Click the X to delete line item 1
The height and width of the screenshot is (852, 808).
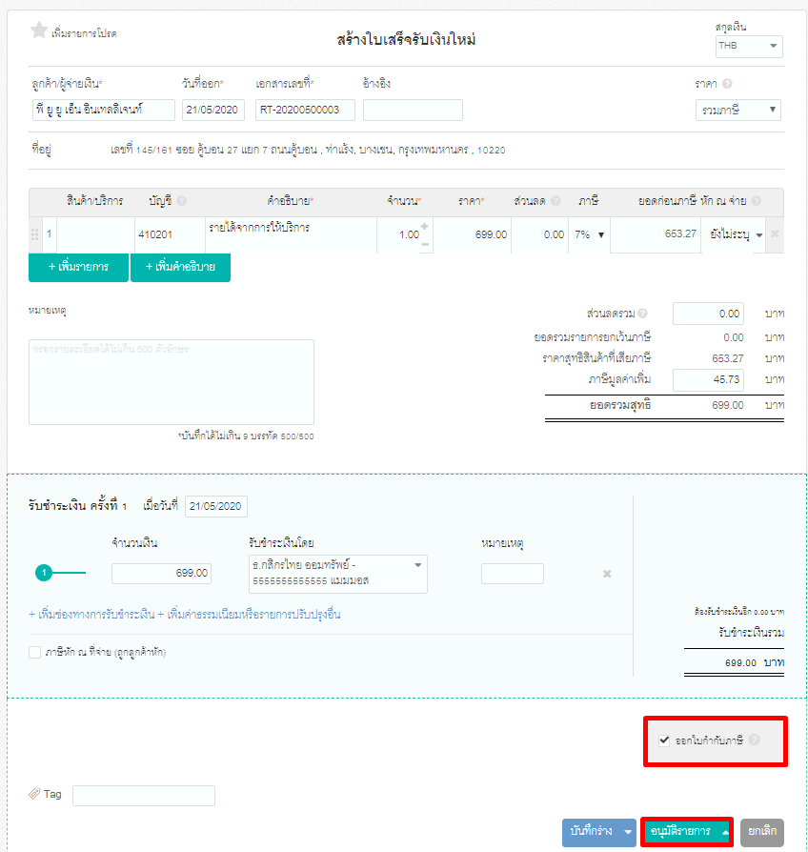(775, 233)
